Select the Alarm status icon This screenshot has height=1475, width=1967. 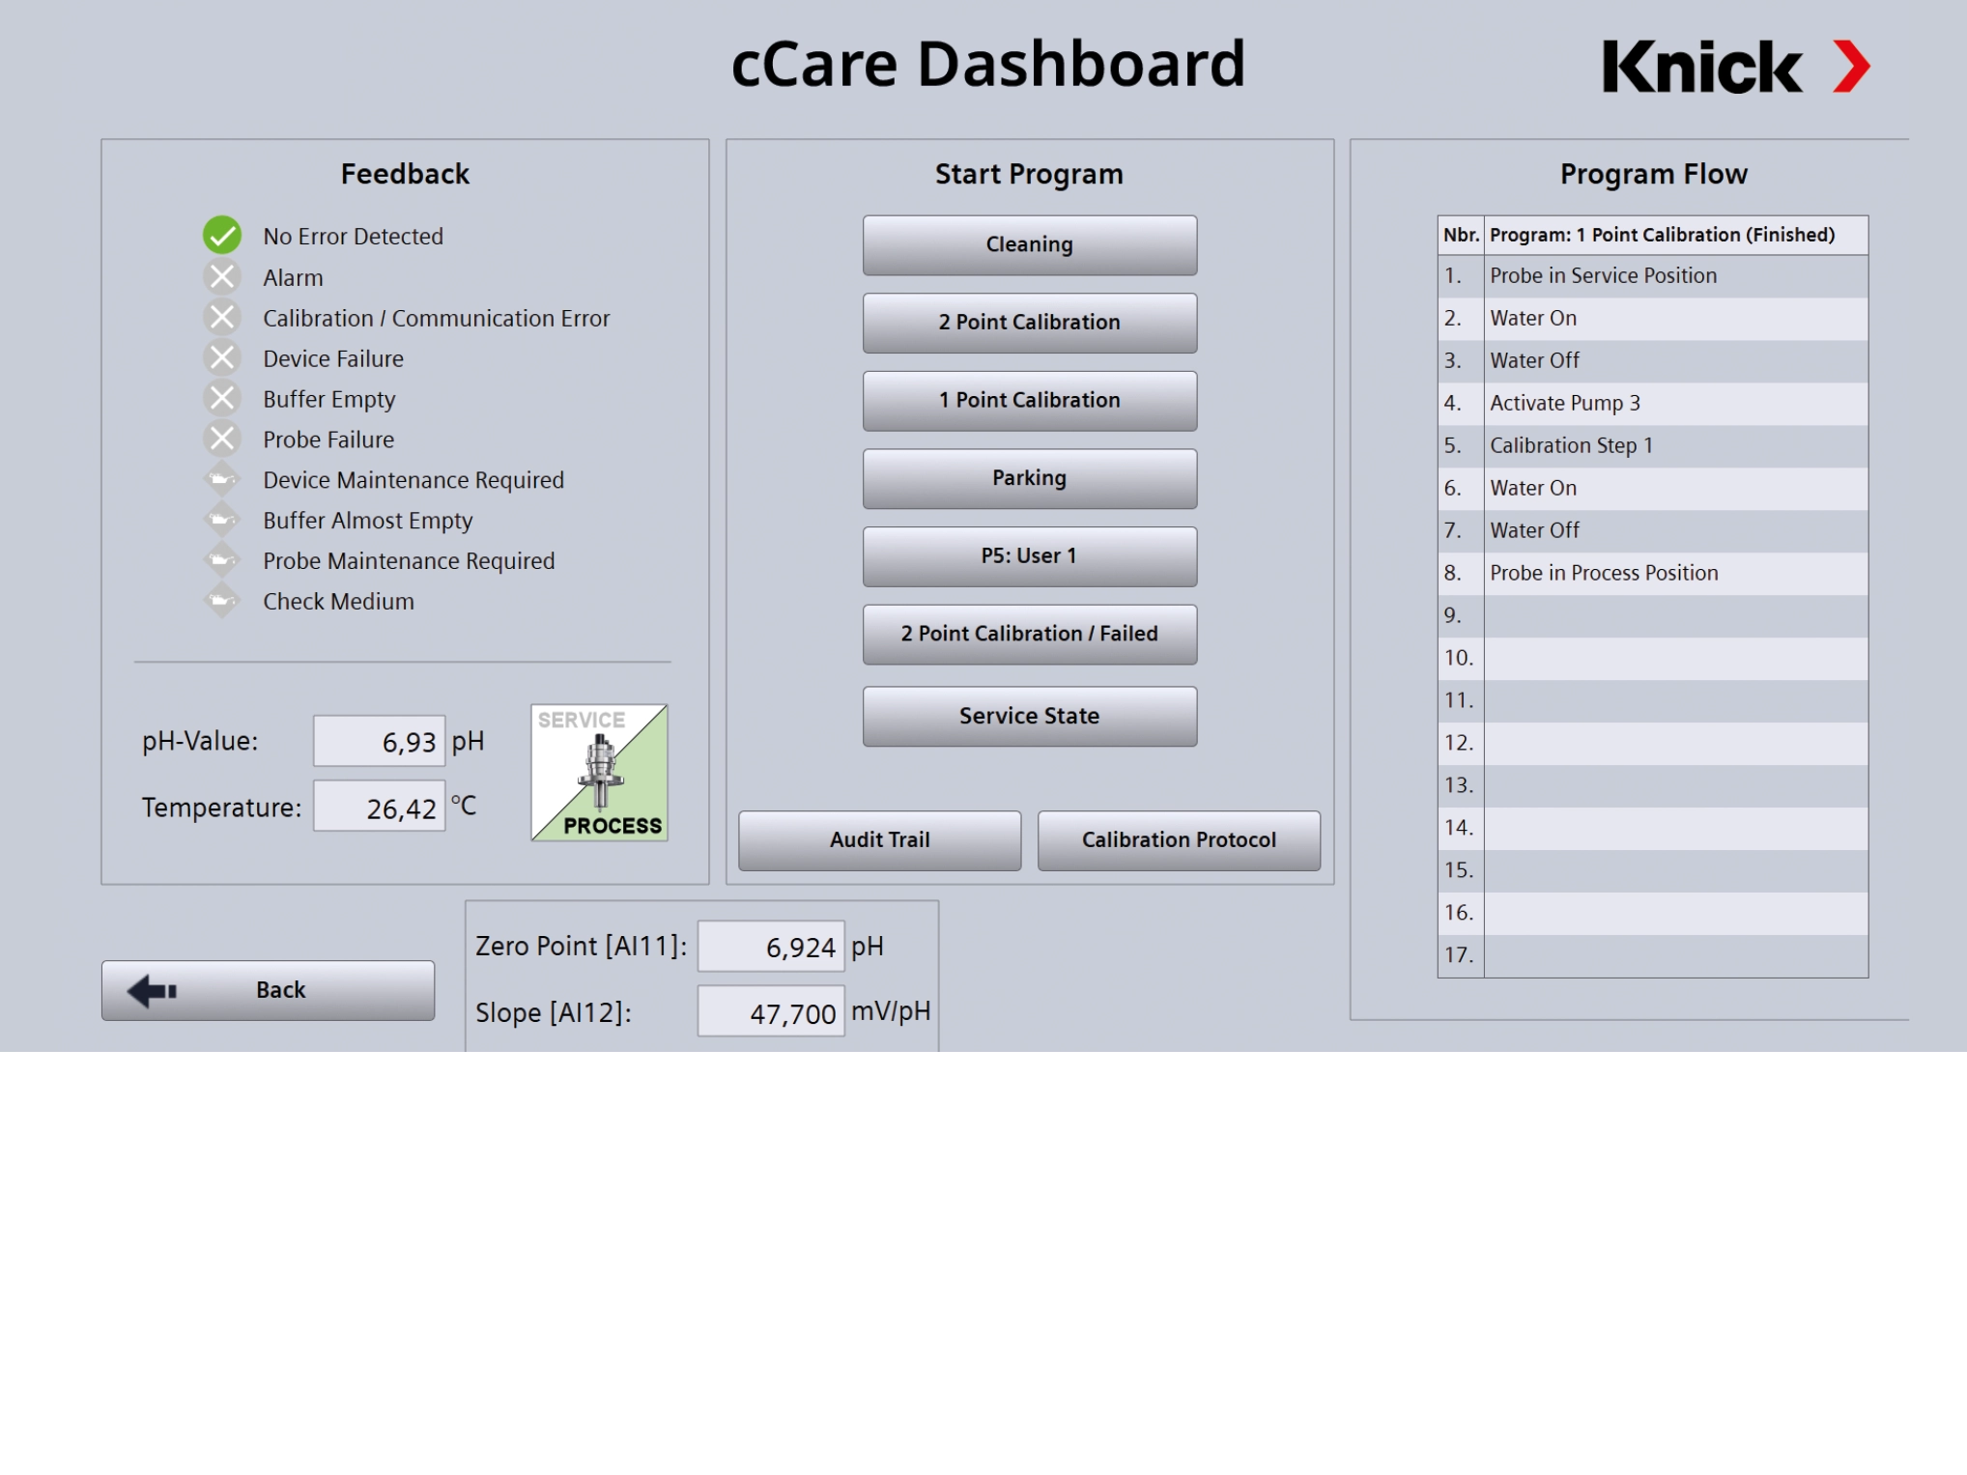[x=222, y=277]
